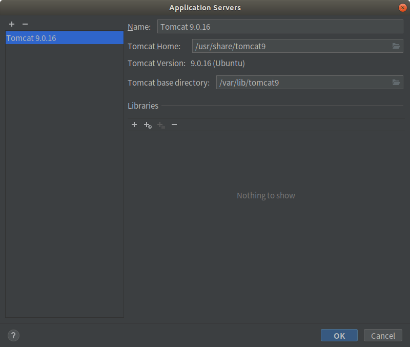Click the empty Nothing to show area
The height and width of the screenshot is (347, 410).
tap(266, 195)
